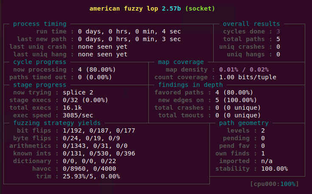Click now processing value '4 (80.00%)'

tap(97, 69)
